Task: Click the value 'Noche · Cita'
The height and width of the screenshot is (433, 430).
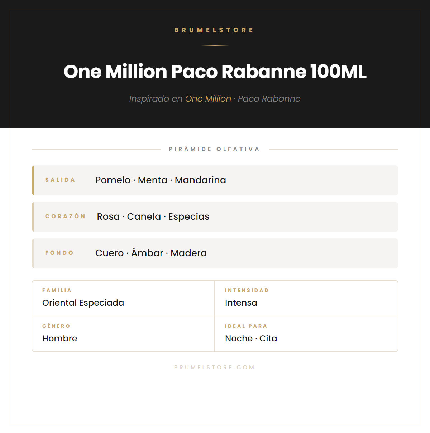Action: [251, 339]
